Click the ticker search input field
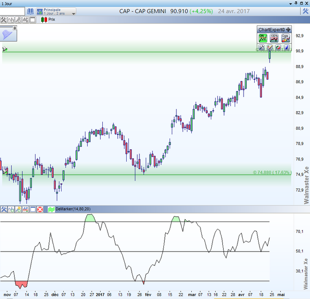310x299 pixels. point(12,11)
